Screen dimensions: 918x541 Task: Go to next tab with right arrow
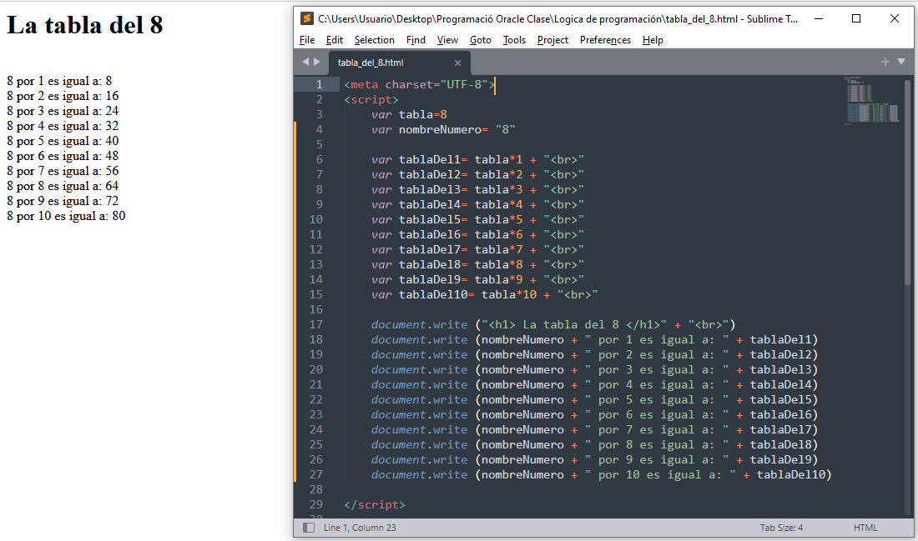(317, 62)
